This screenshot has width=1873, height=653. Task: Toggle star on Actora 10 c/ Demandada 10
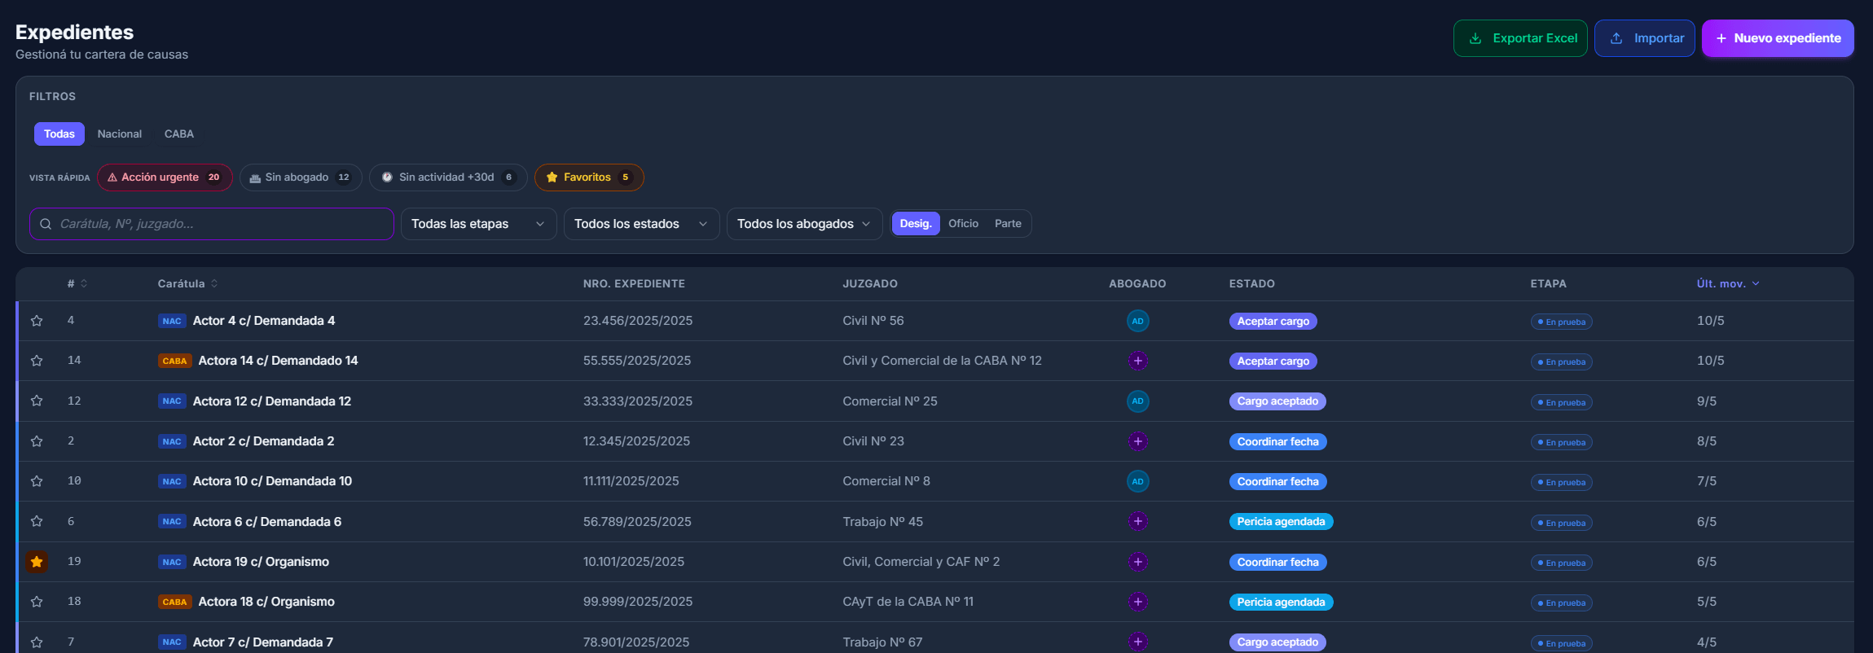[x=37, y=481]
